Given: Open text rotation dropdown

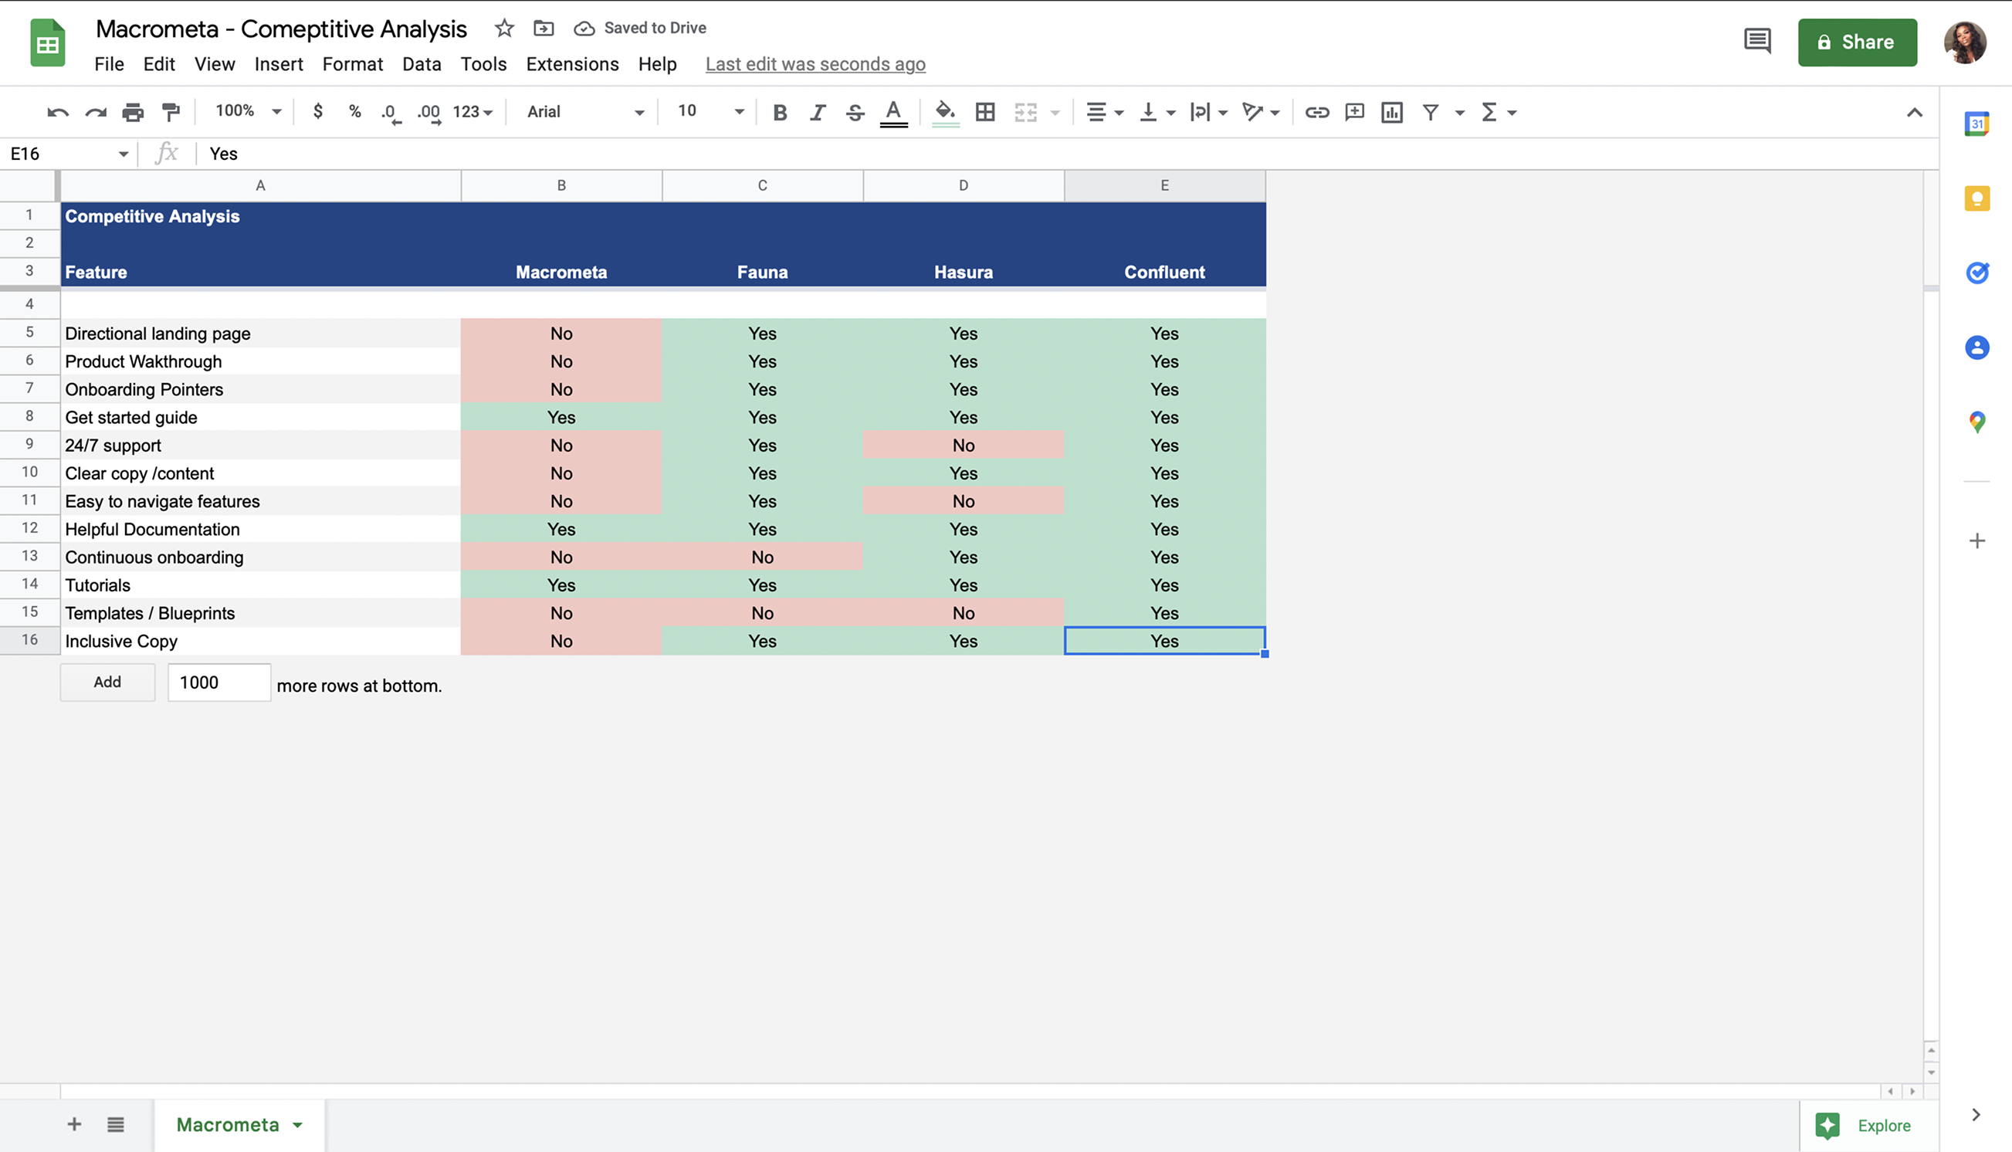Looking at the screenshot, I should click(1260, 113).
